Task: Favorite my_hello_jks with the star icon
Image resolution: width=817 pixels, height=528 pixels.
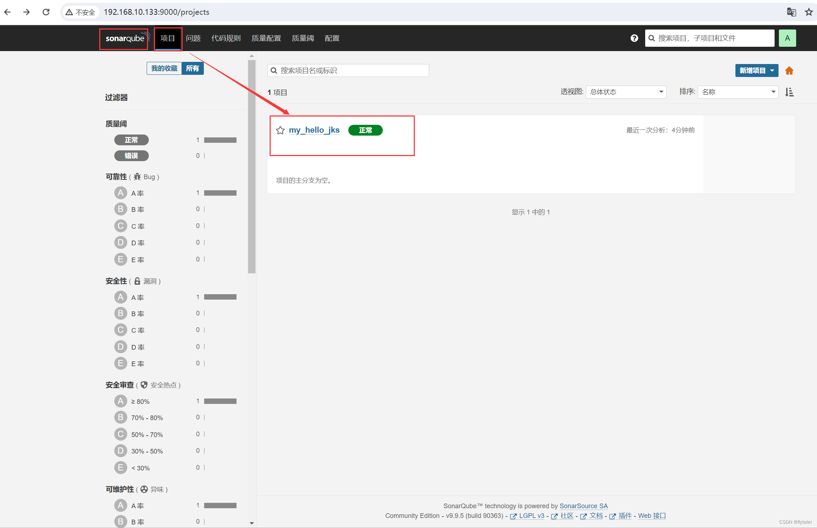Action: pyautogui.click(x=280, y=130)
